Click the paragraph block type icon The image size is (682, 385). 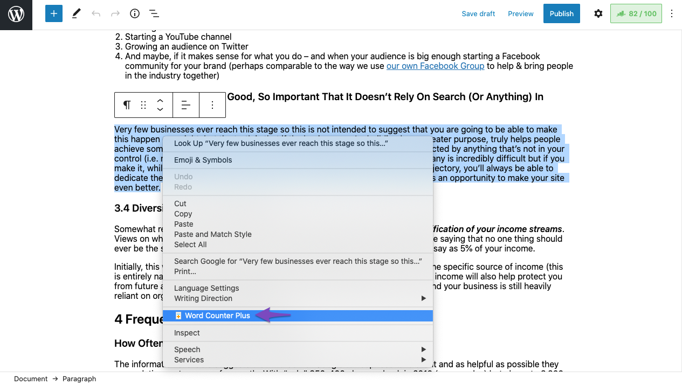point(127,105)
